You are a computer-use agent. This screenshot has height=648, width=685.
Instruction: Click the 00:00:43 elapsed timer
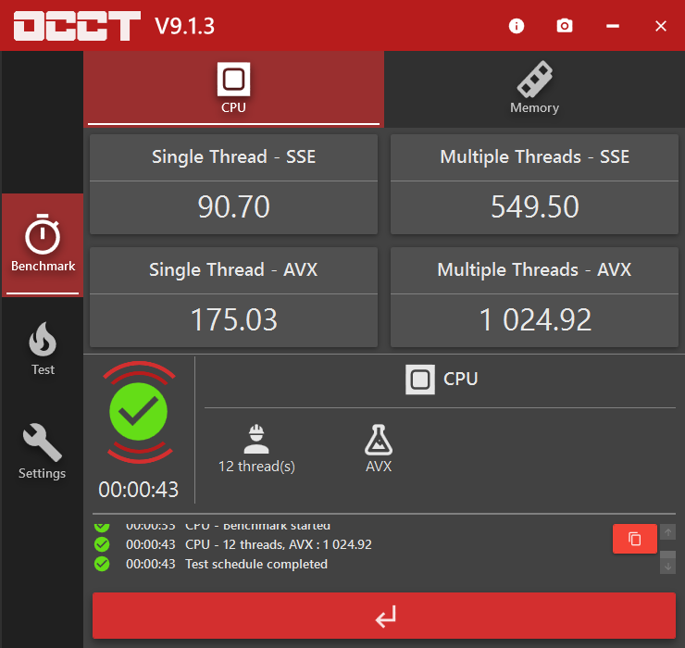click(139, 490)
